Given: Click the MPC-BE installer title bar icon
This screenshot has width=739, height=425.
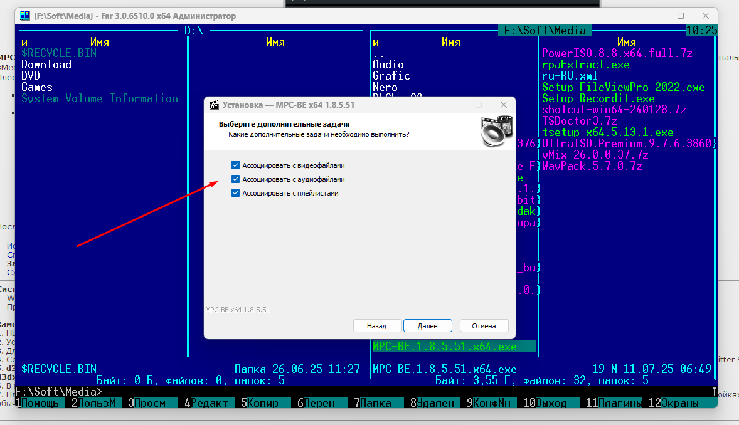Looking at the screenshot, I should 214,105.
